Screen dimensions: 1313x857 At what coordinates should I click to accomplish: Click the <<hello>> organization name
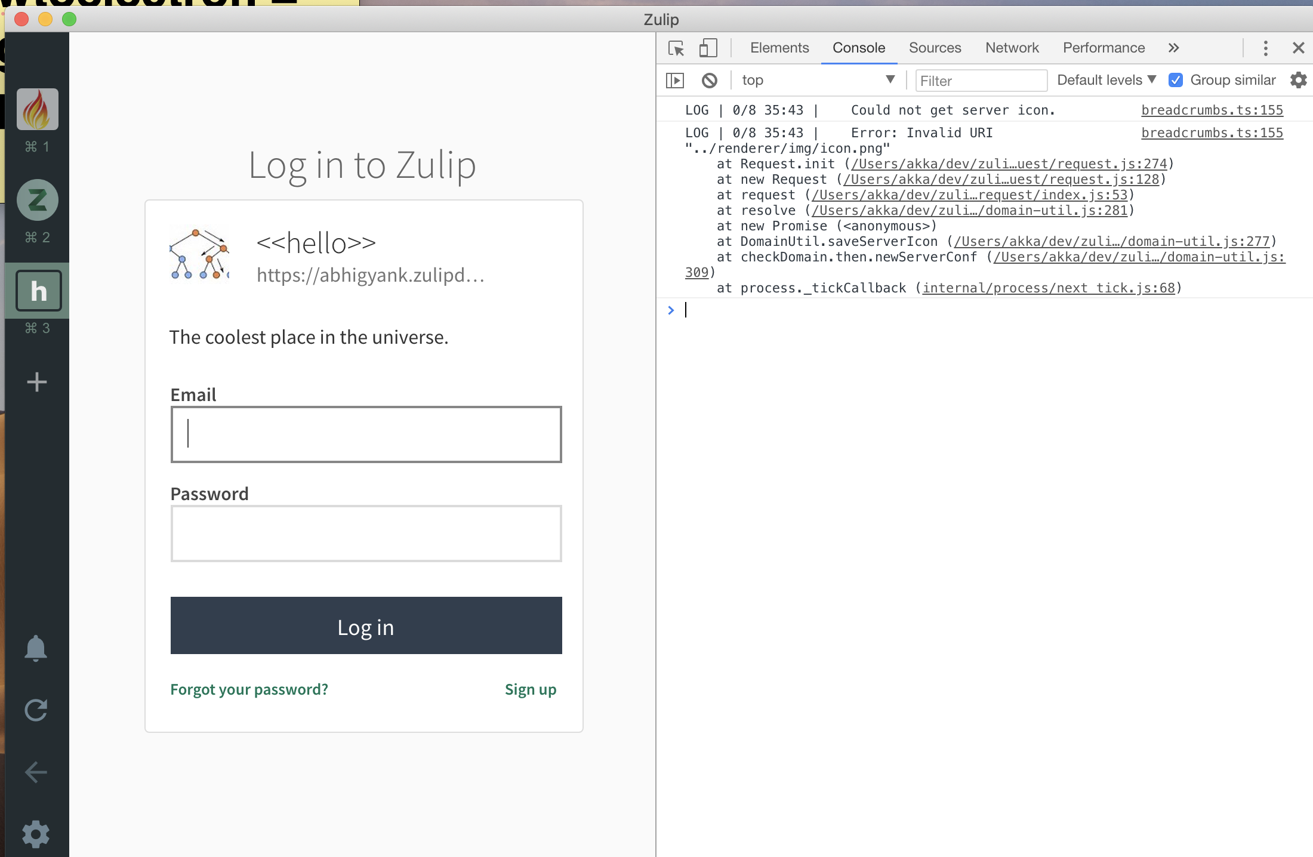pos(316,243)
